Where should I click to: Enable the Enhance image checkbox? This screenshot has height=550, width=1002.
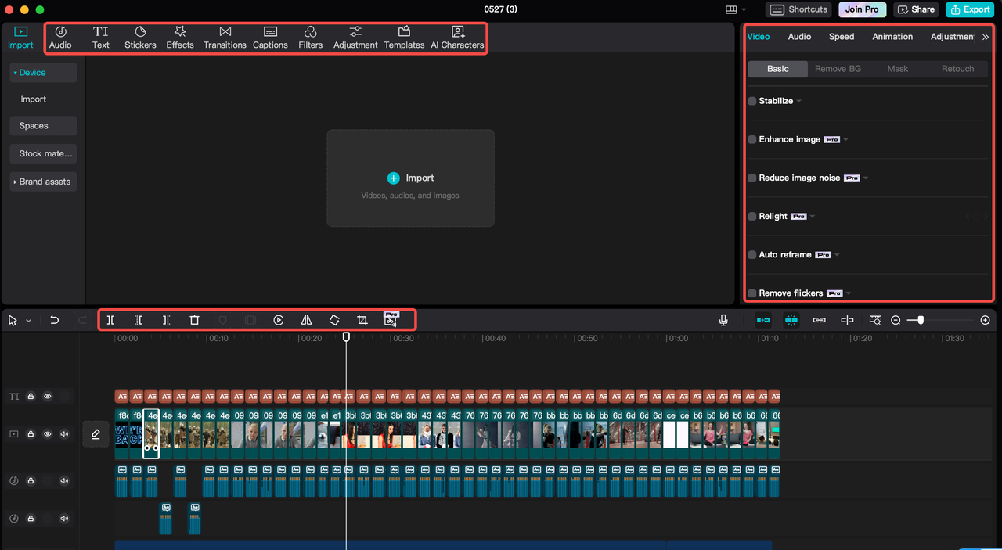(752, 139)
